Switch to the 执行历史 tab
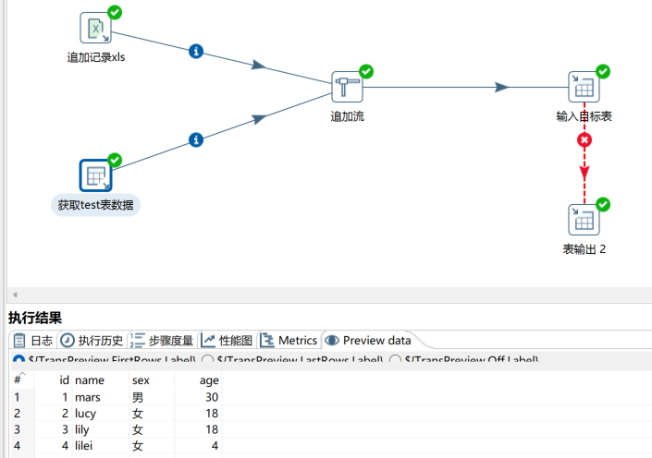652x458 pixels. (x=92, y=341)
